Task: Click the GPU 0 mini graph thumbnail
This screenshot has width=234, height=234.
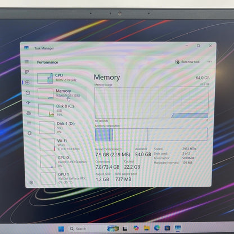Action: point(48,162)
